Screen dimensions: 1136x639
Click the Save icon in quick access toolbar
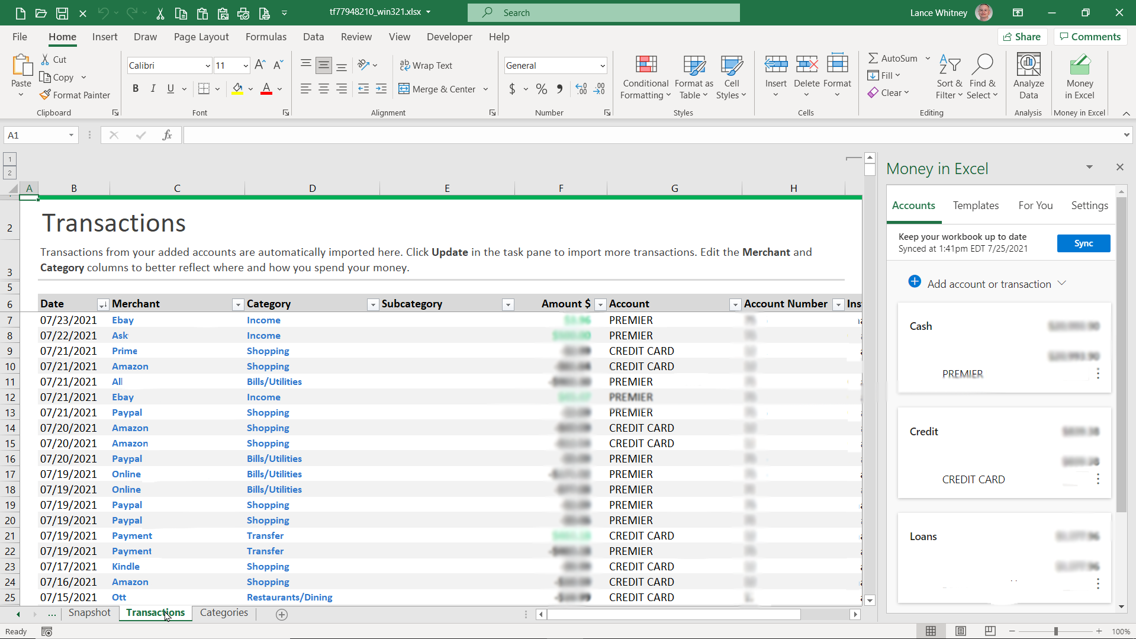(62, 12)
